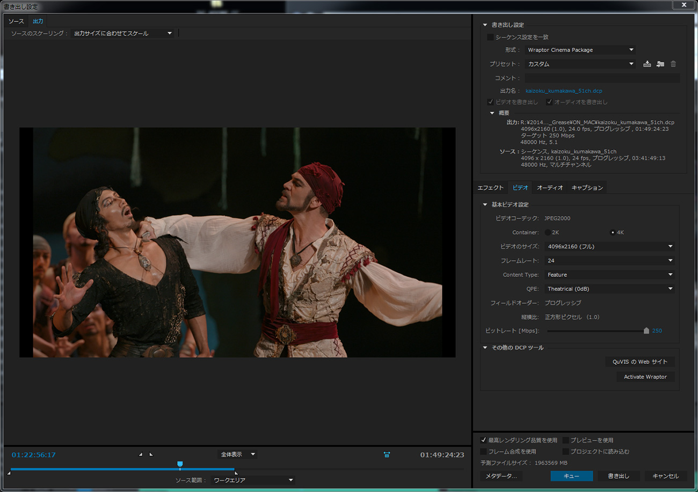This screenshot has height=492, width=698.
Task: Open the 形式 Wraptor Cinema Package dropdown
Action: point(580,50)
